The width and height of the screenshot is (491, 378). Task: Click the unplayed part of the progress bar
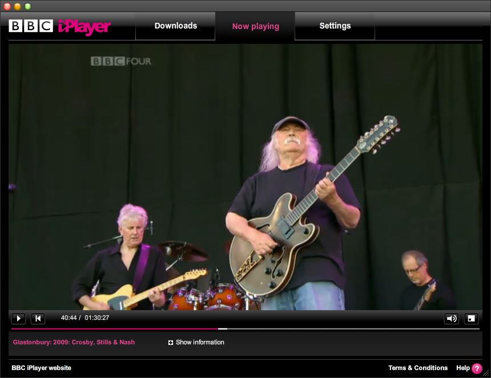(x=354, y=329)
